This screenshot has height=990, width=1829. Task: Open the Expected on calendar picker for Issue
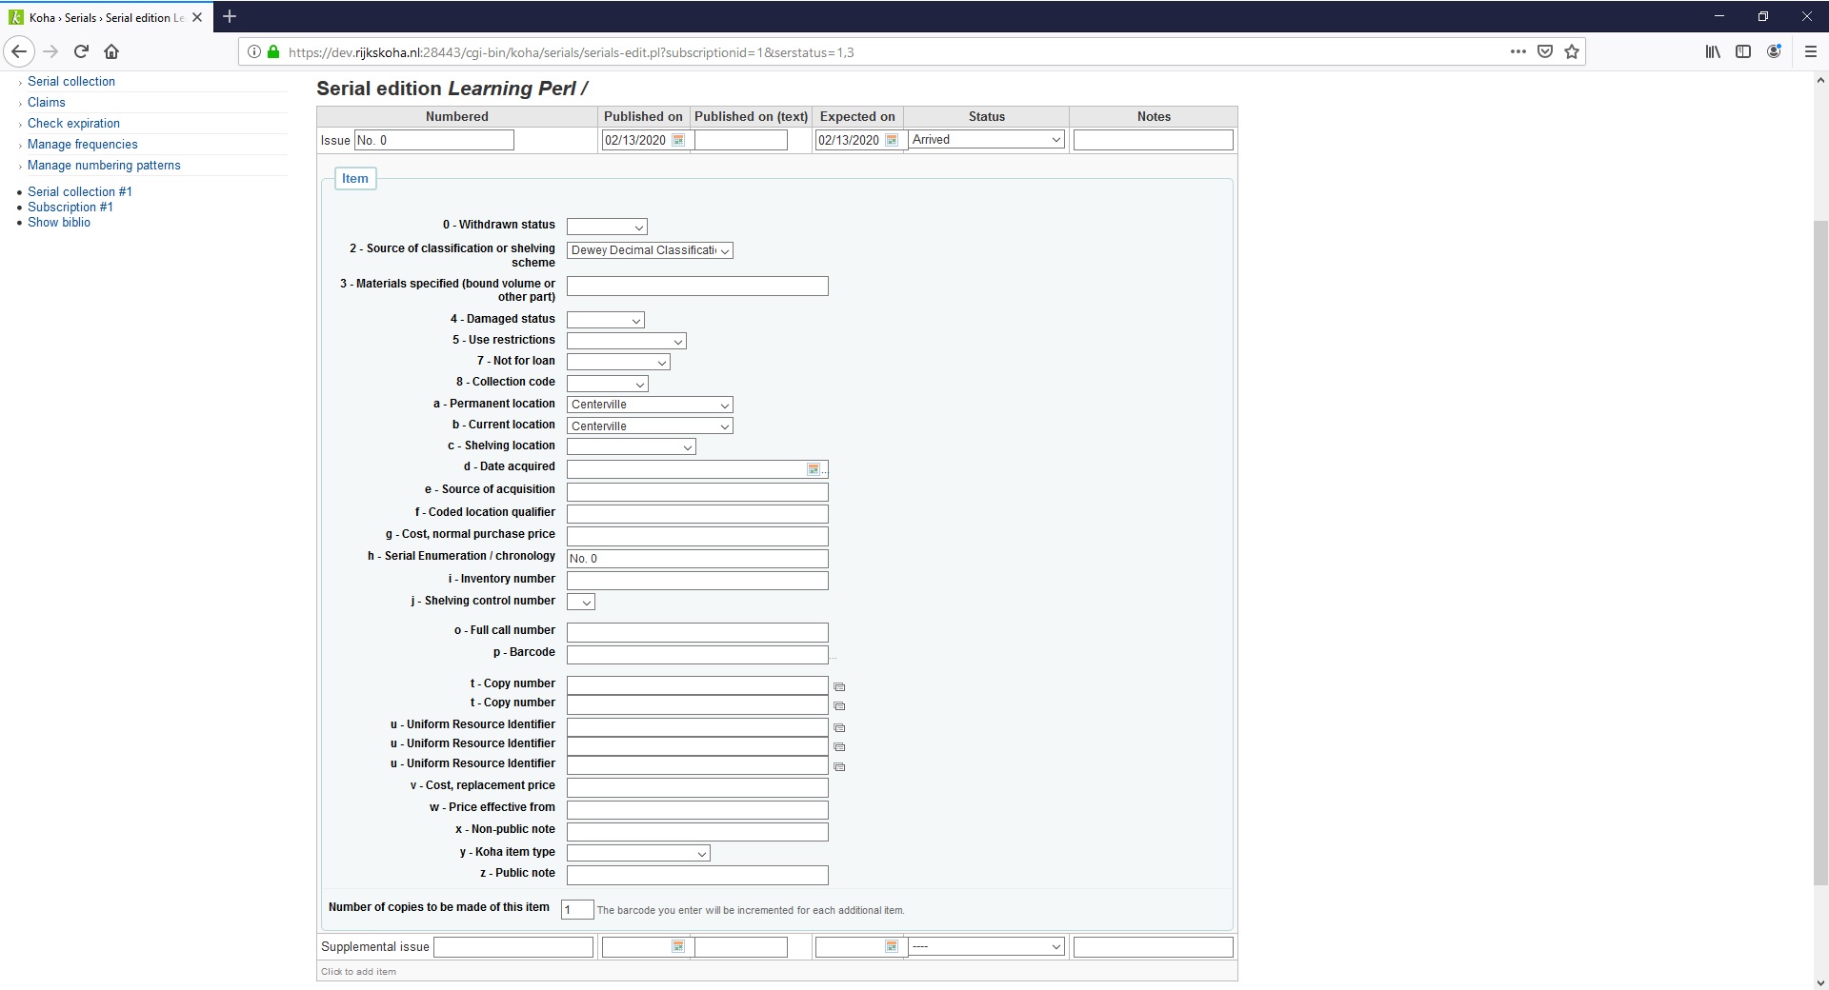(892, 140)
